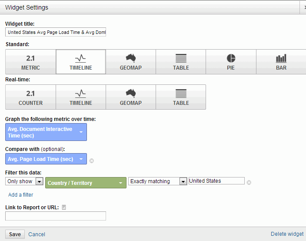Open the Exactly matching condition dropdown
Screen dimensions: 306x241
(x=158, y=181)
